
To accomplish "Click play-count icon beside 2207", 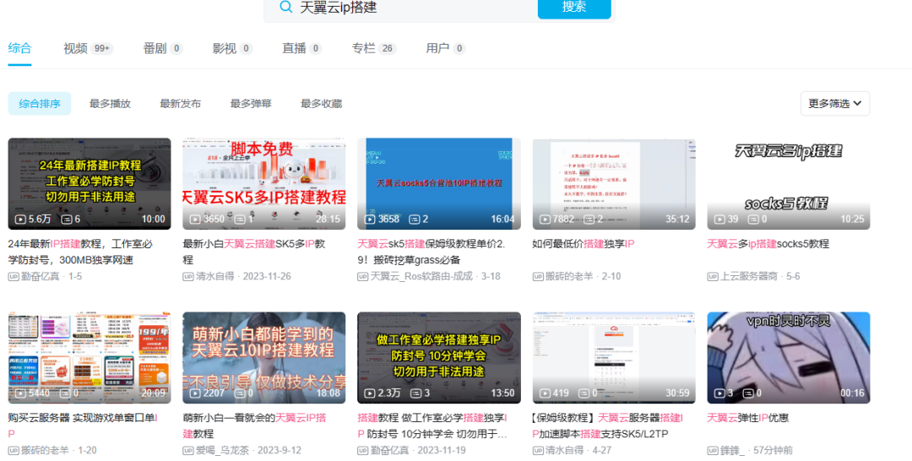I will 195,393.
